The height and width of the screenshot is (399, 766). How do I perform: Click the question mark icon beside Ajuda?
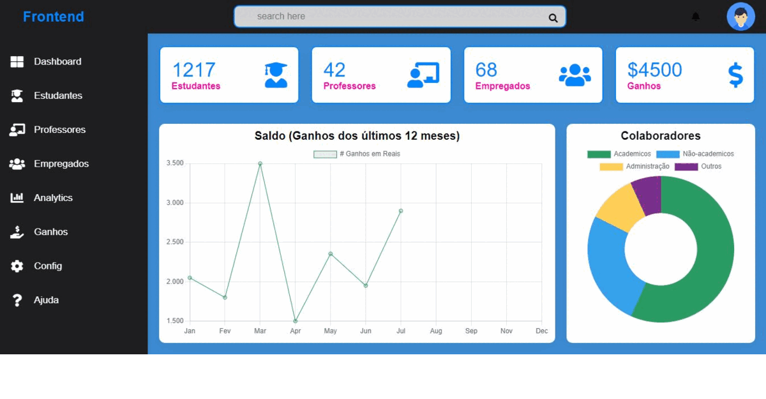(x=17, y=299)
